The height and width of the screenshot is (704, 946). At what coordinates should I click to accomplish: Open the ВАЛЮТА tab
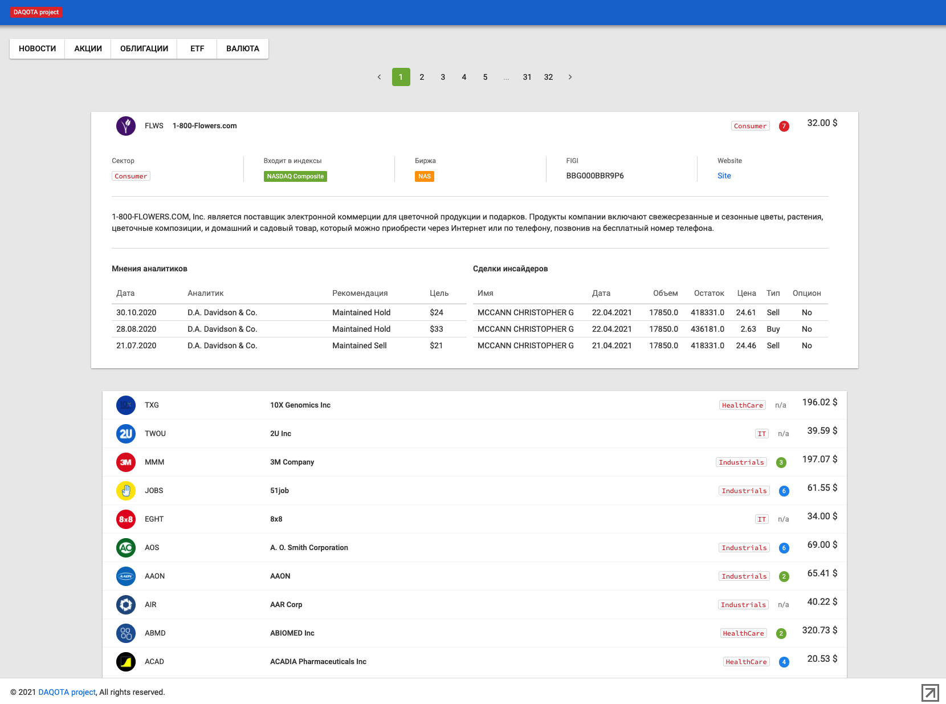pyautogui.click(x=243, y=48)
